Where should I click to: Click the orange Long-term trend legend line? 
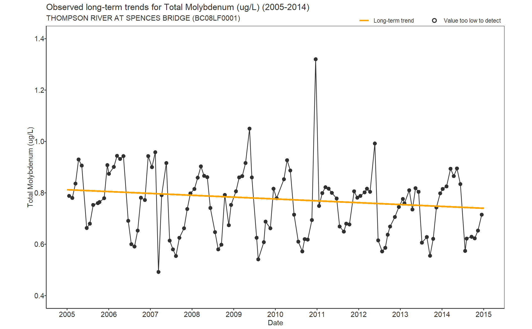(x=364, y=21)
